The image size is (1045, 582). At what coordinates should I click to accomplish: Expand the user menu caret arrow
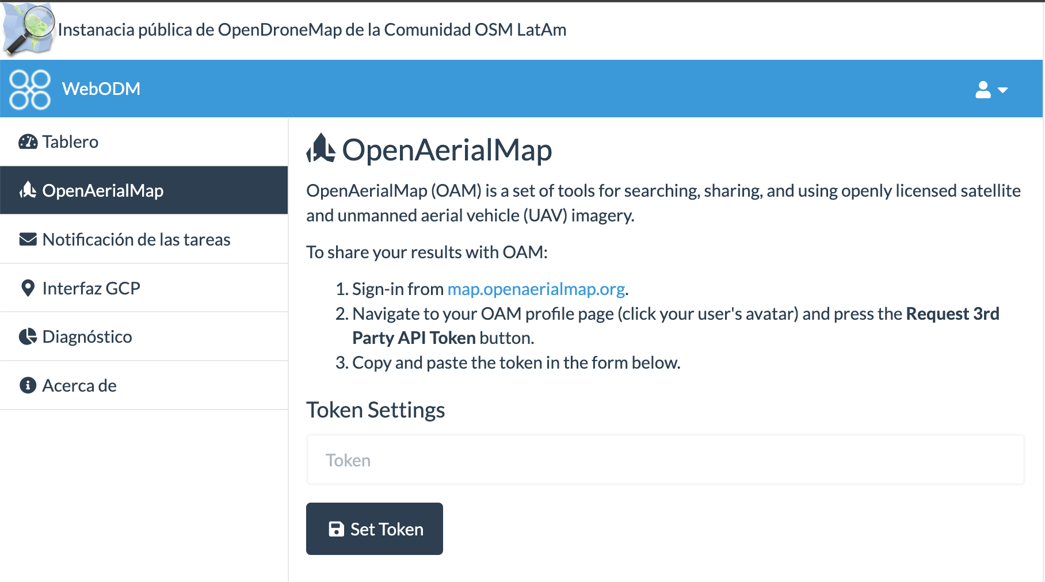1003,90
